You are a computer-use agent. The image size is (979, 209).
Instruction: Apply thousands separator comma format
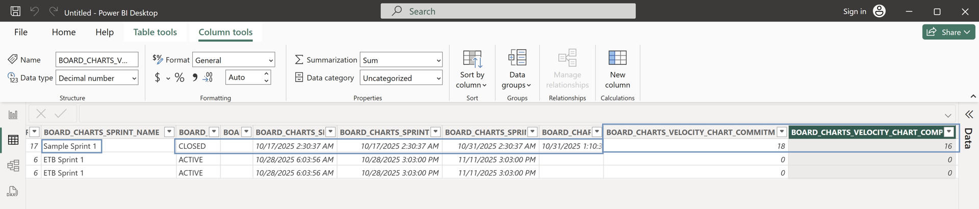(194, 77)
